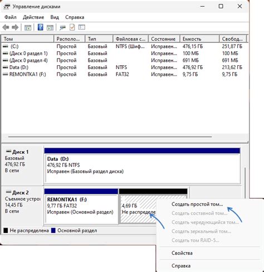Sort by the Том column header

coord(28,39)
